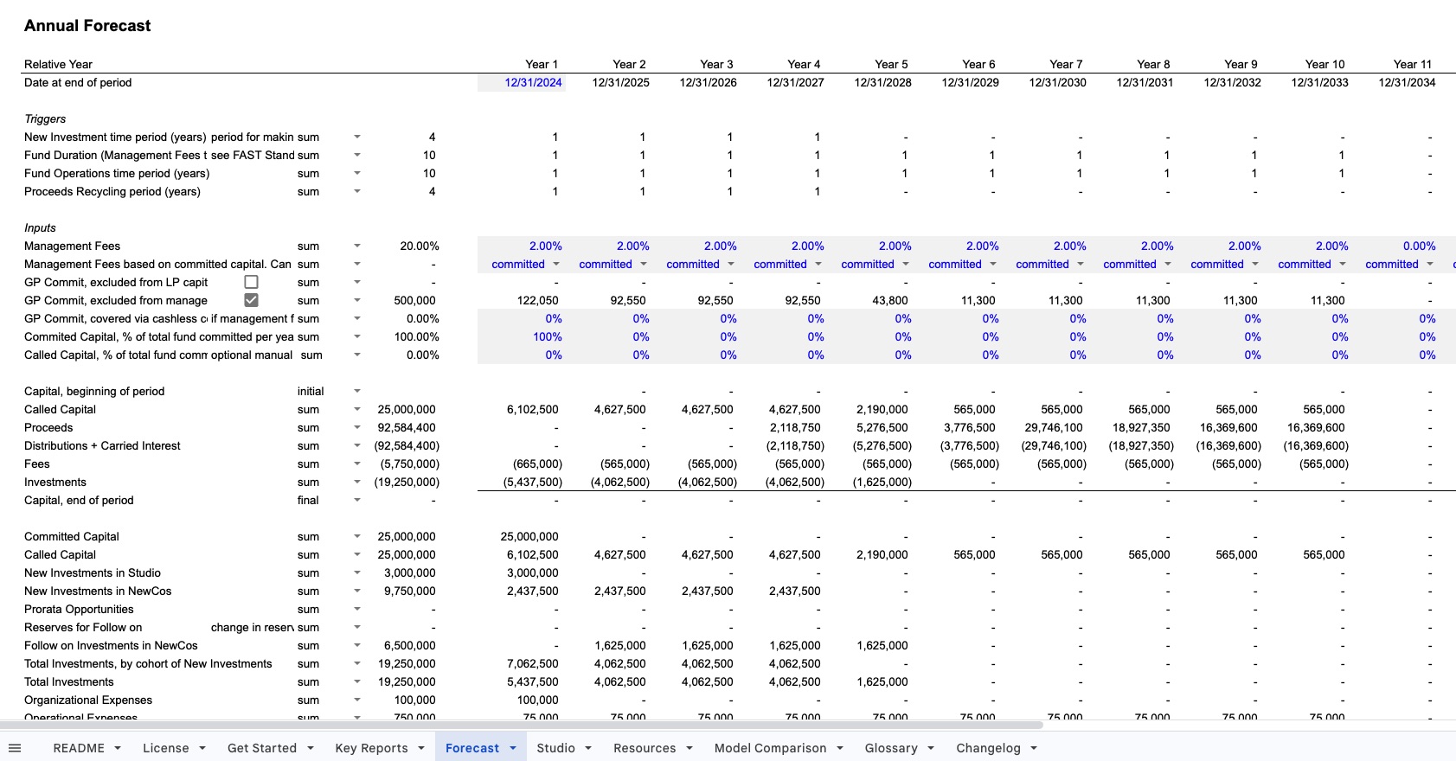Select Year 1 Called Capital 6,102,500 in capital section

532,409
